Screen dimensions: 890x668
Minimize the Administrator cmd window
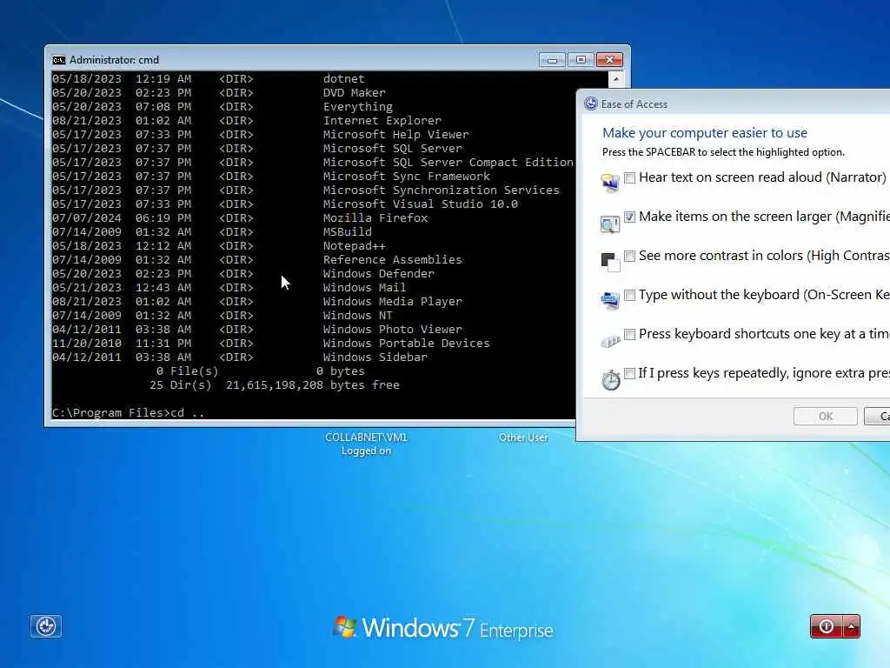[x=552, y=60]
